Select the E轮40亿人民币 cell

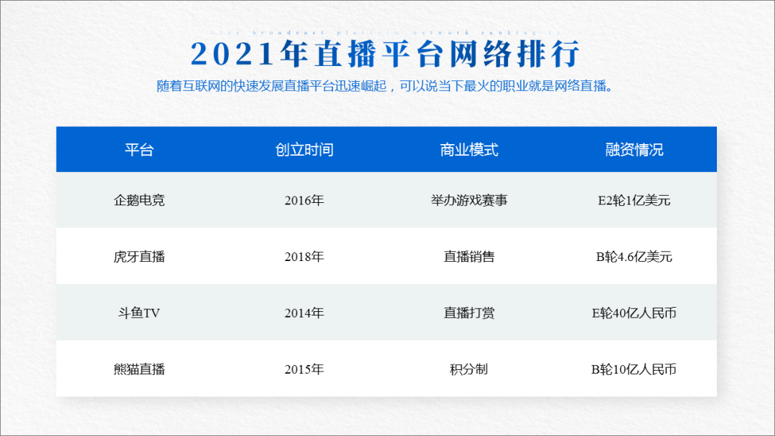click(x=634, y=313)
